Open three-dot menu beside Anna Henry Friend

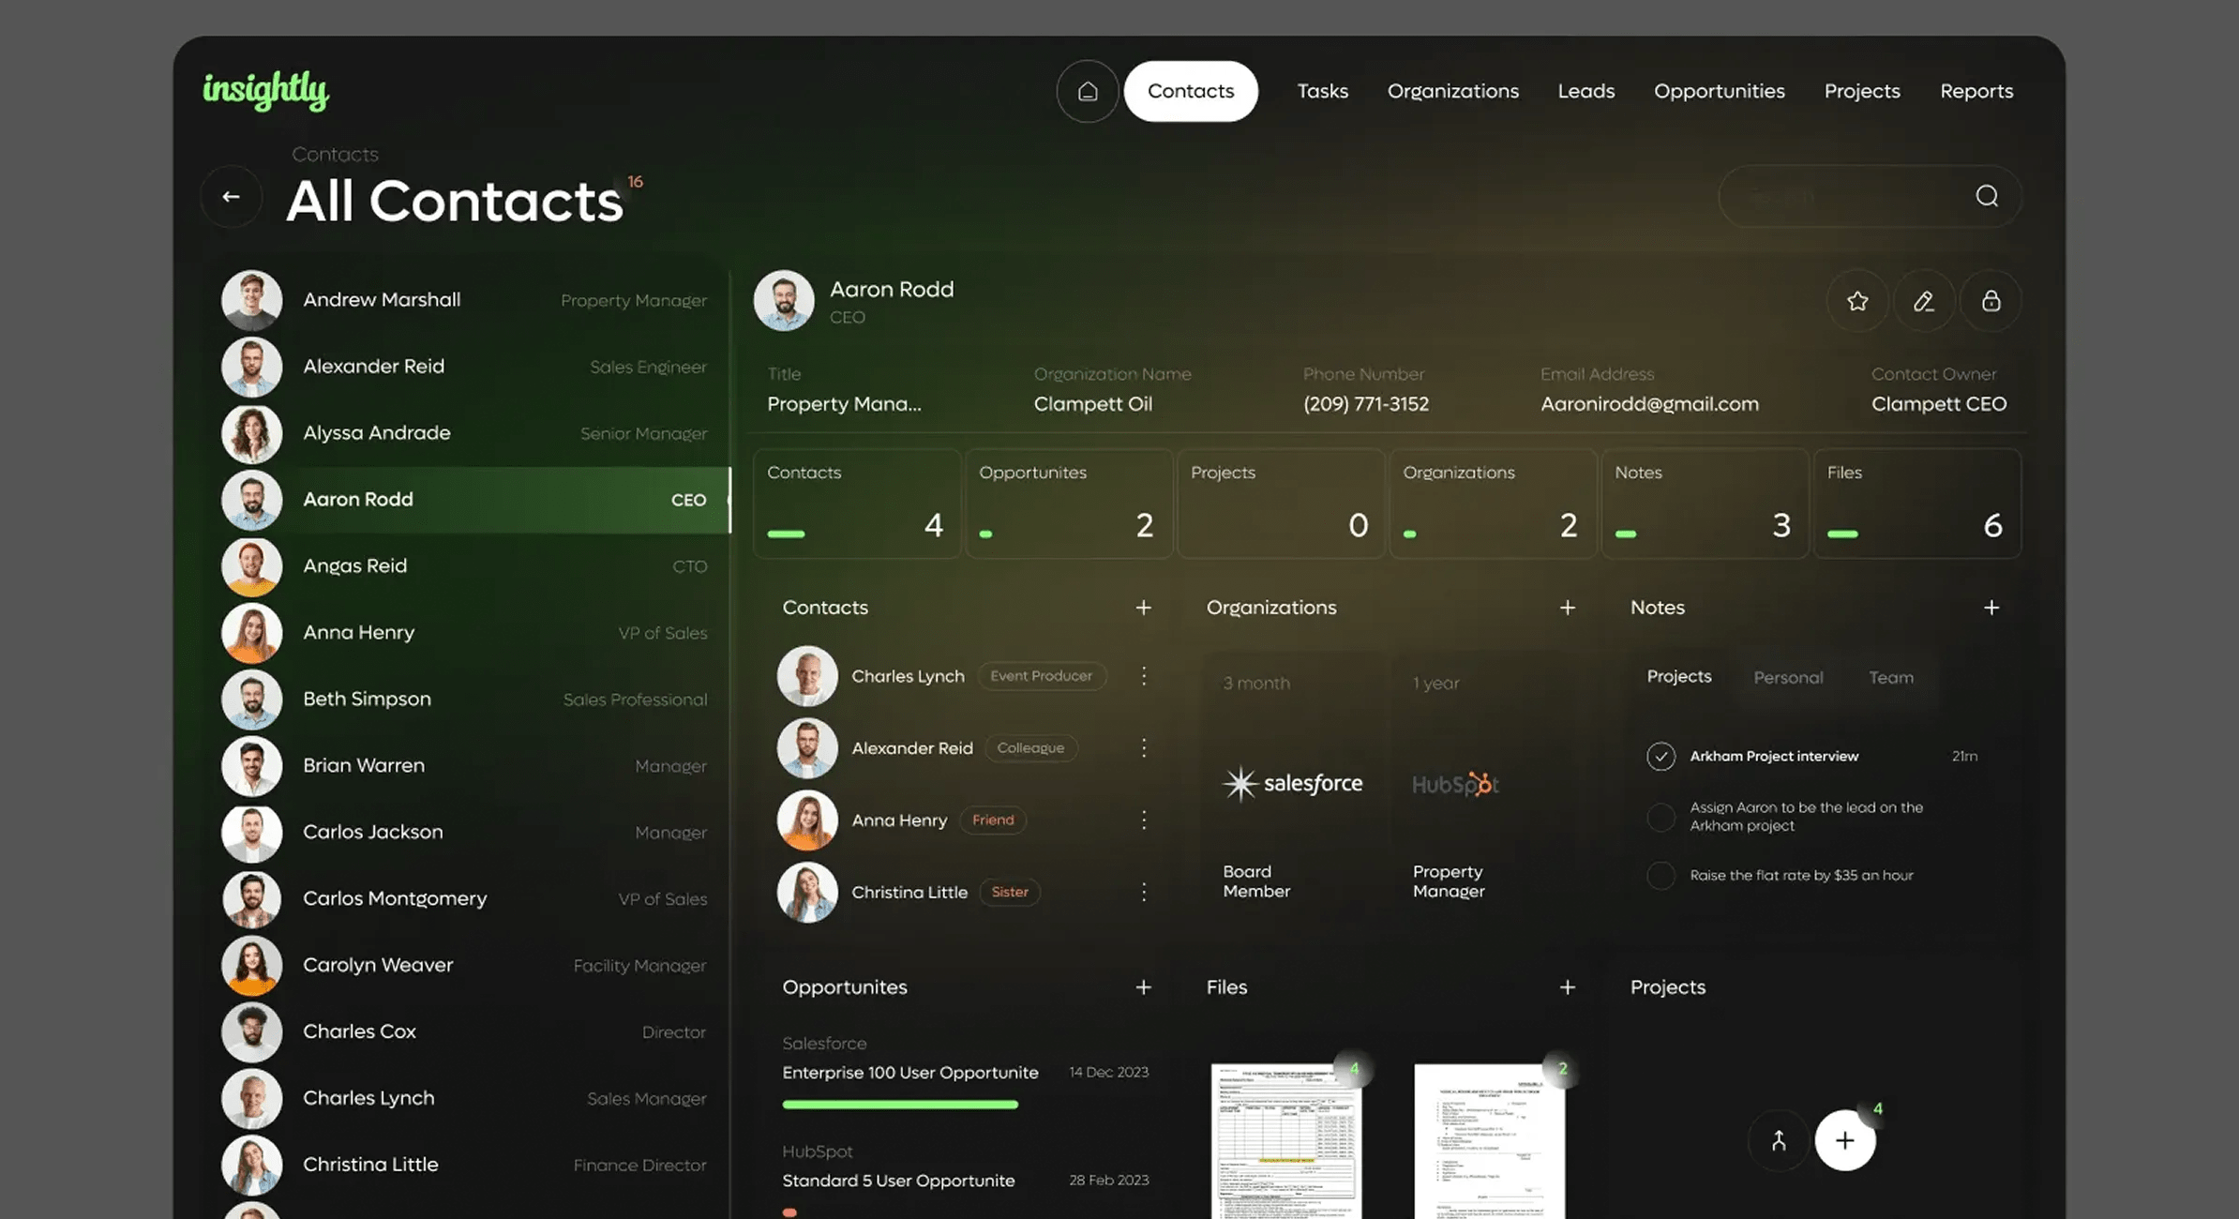[x=1143, y=820]
